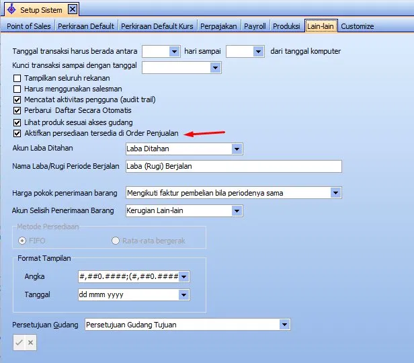414x363 pixels.
Task: Switch to the Point of Sales tab
Action: (x=29, y=26)
